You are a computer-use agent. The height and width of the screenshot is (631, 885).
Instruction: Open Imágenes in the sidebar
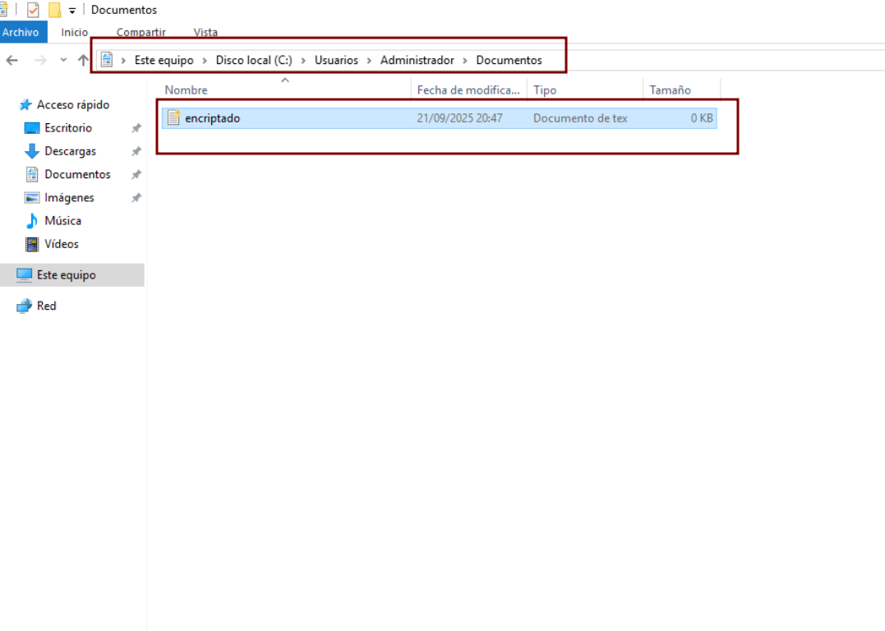point(69,197)
